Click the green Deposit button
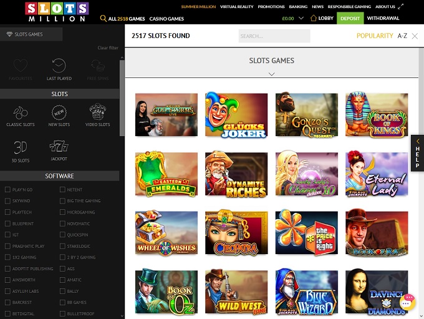 point(350,18)
